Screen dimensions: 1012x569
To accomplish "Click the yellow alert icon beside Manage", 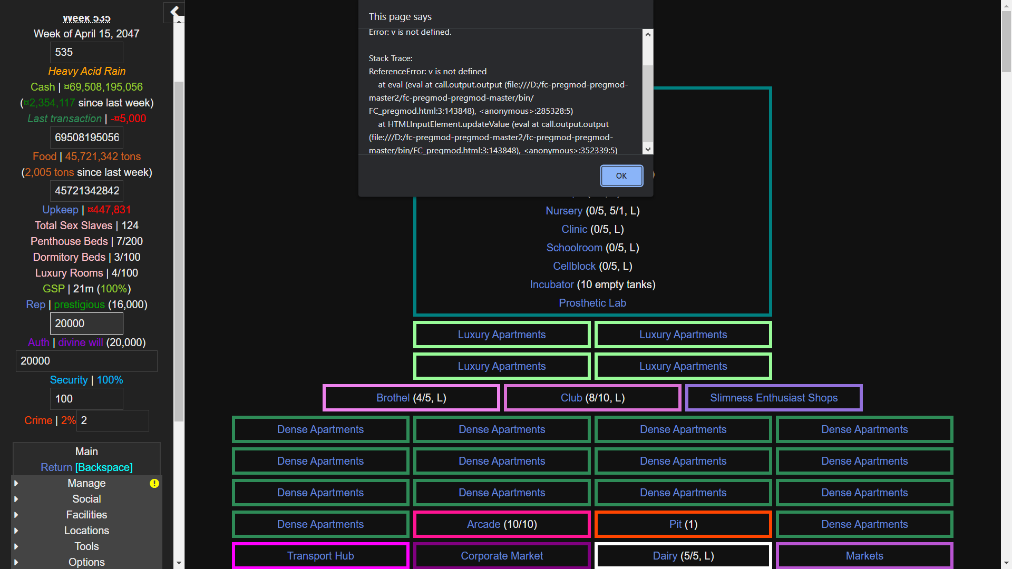I will 154,483.
